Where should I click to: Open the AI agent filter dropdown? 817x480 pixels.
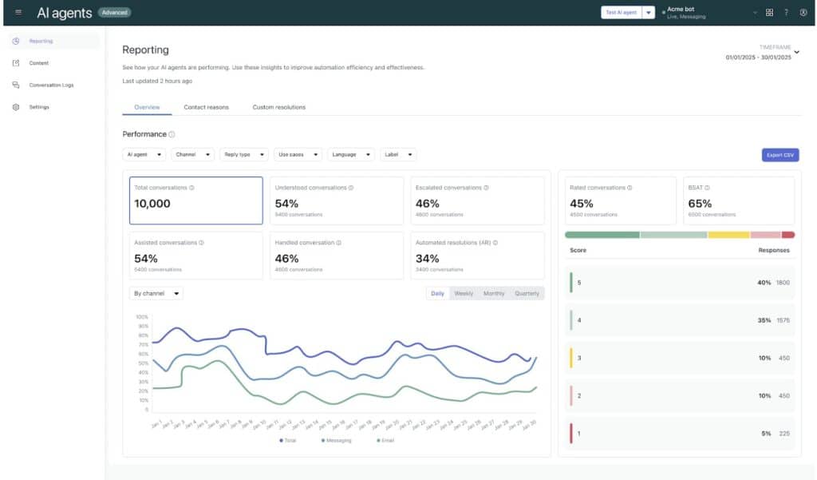click(144, 154)
